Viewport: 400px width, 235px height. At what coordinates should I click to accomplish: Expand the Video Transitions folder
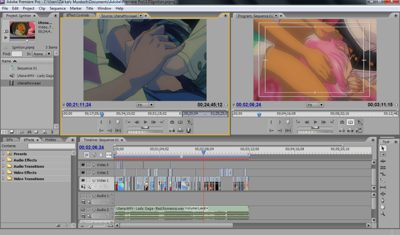tap(3, 179)
